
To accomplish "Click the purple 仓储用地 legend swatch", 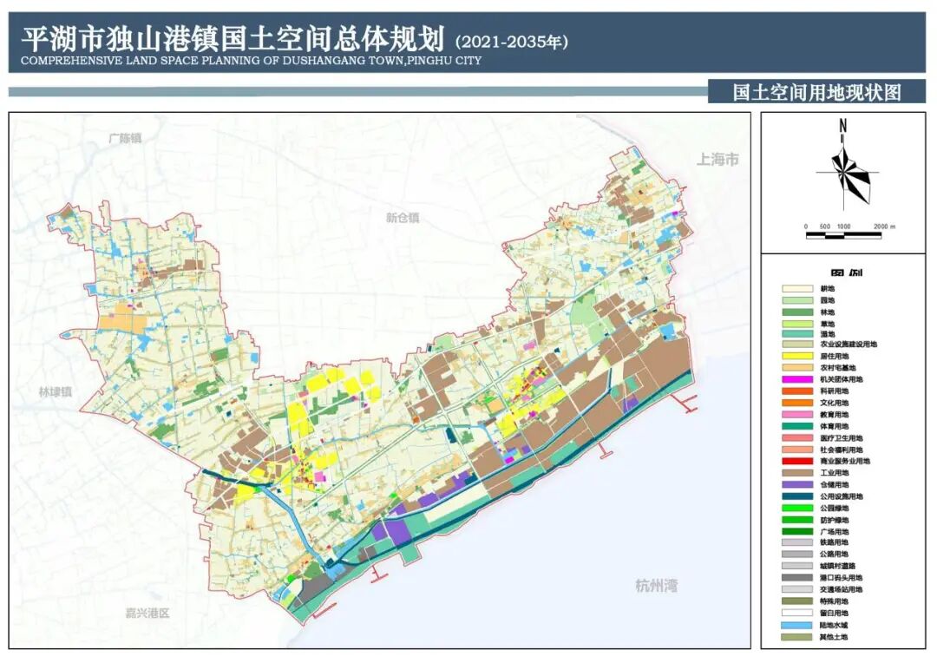I will click(796, 485).
